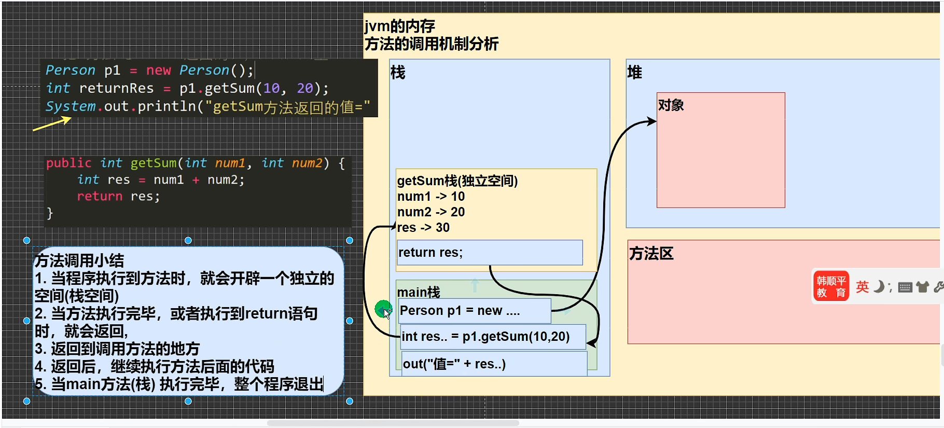Click code line 'int res = num1 + num2;'
Image resolution: width=944 pixels, height=428 pixels.
tap(161, 180)
